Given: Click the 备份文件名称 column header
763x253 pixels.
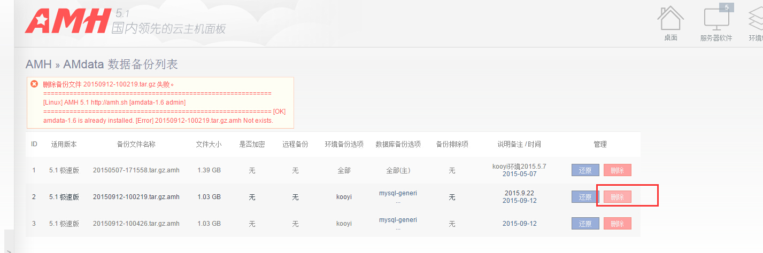Looking at the screenshot, I should (x=136, y=145).
